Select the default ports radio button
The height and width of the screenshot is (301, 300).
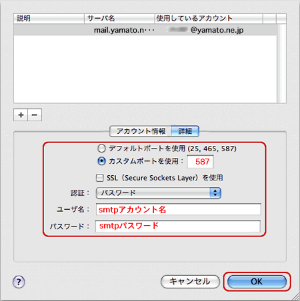101,149
